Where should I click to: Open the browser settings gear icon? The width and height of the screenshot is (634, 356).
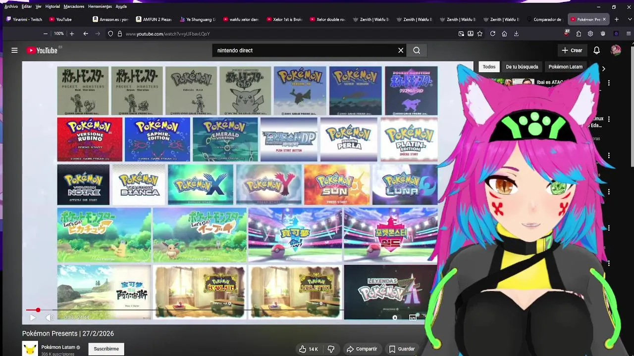pos(590,34)
